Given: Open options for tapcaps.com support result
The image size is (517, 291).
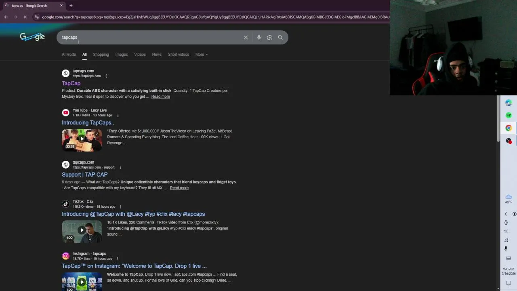Looking at the screenshot, I should pos(120,167).
